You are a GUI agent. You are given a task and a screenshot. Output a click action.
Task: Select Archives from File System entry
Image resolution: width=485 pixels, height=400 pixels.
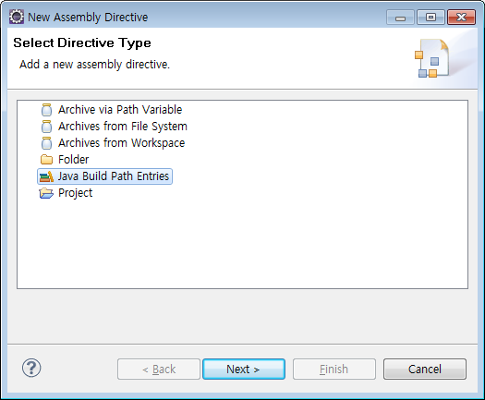pos(123,127)
